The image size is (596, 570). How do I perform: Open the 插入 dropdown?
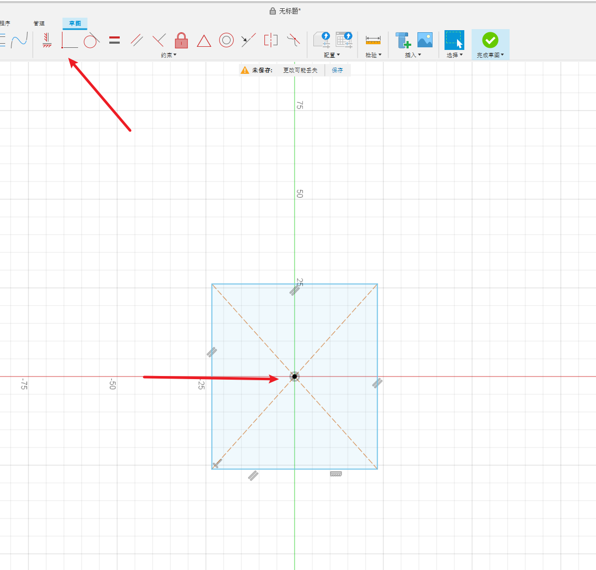pos(413,55)
